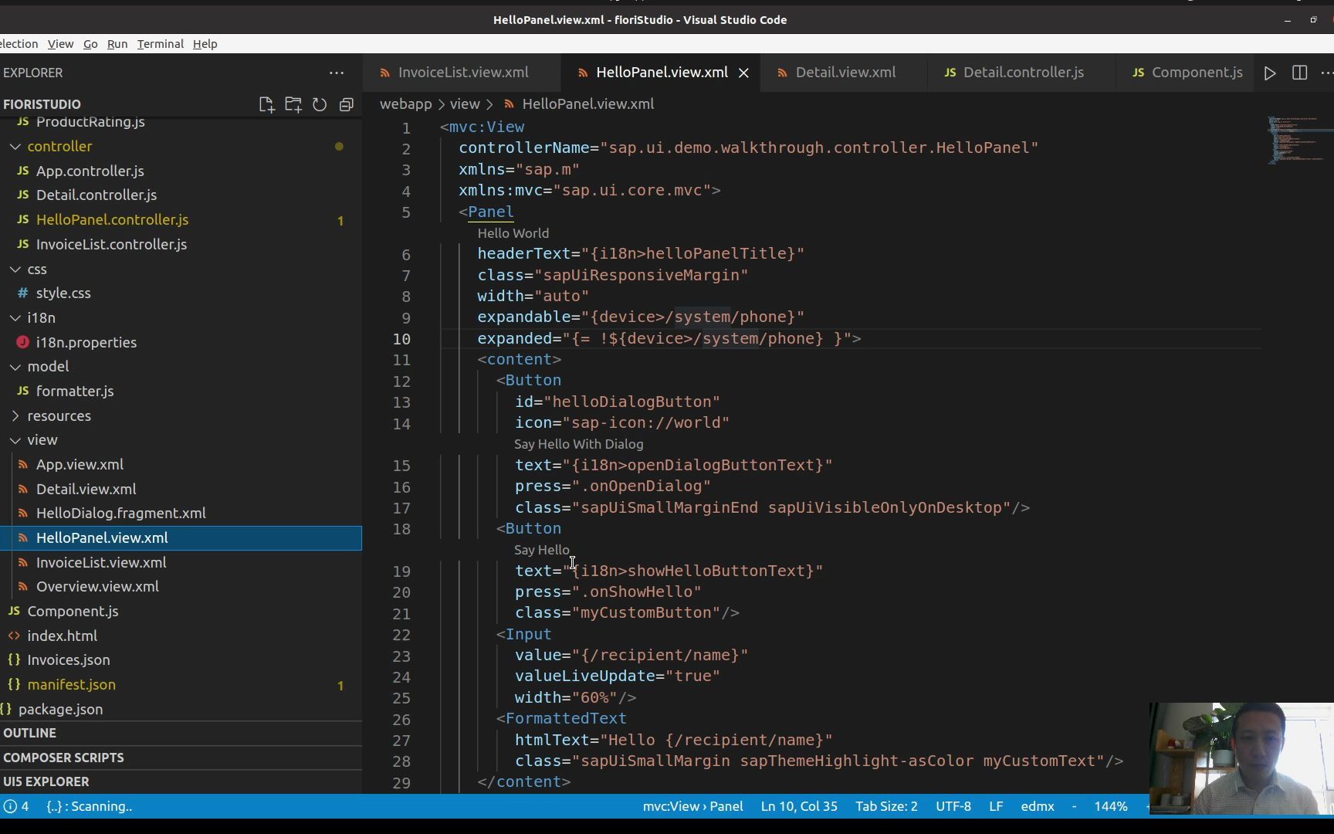Viewport: 1334px width, 834px height.
Task: Change Tab Size: 2 indentation setting
Action: pyautogui.click(x=886, y=806)
